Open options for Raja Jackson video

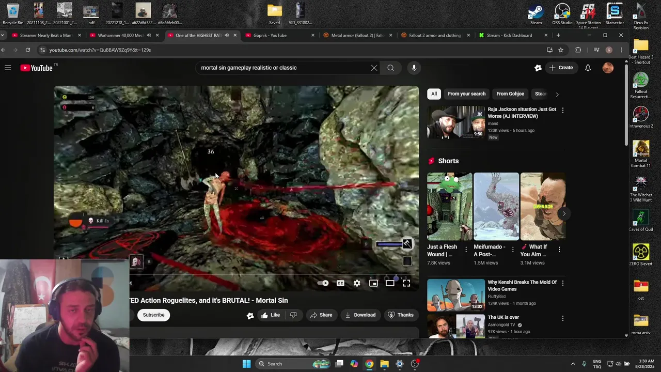tap(562, 110)
